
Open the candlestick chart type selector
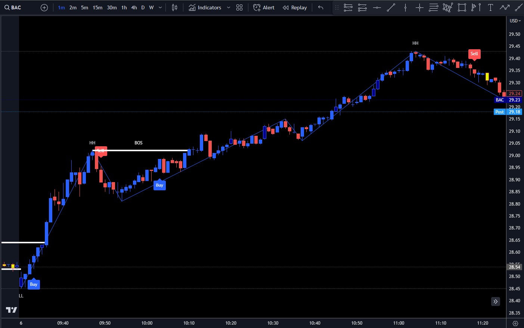point(174,7)
